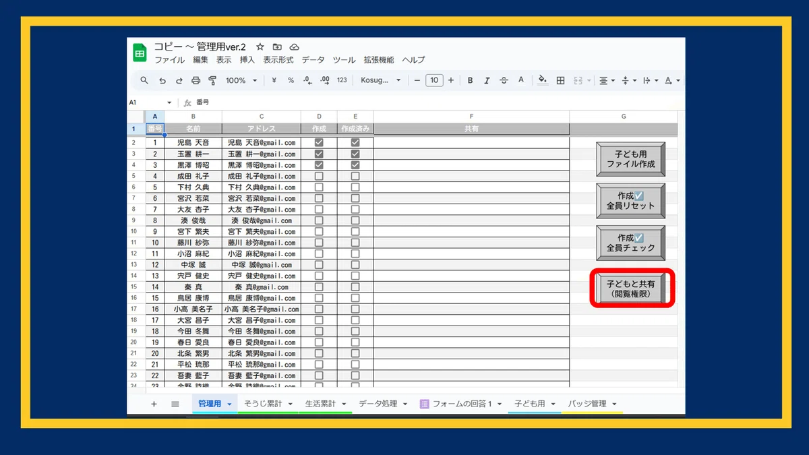Viewport: 809px width, 455px height.
Task: Check 作成済み checkbox for 藤川 紗弥
Action: coord(355,243)
